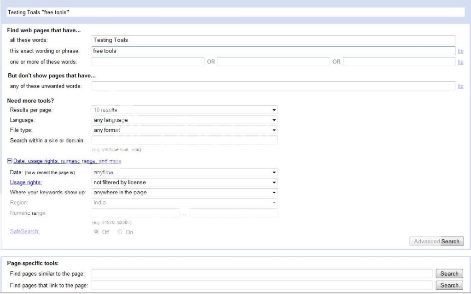Image resolution: width=471 pixels, height=294 pixels.
Task: Open the Usage rights license dropdown
Action: (184, 182)
